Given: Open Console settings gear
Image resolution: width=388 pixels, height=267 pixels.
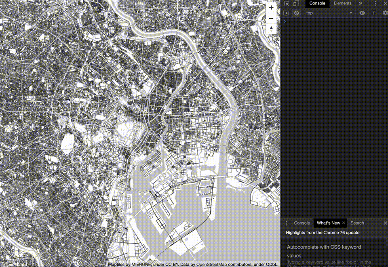Looking at the screenshot, I should [x=385, y=13].
